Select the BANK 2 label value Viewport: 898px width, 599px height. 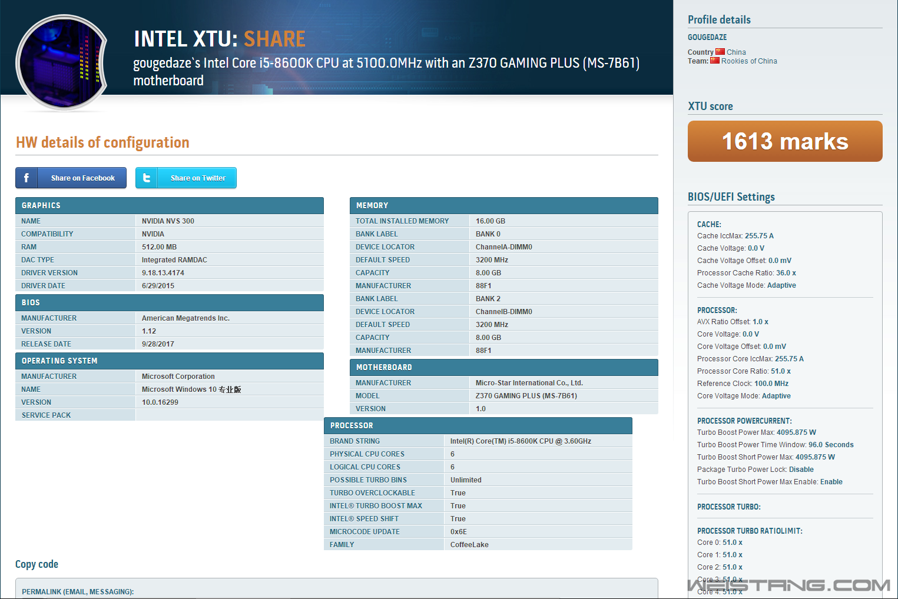[x=488, y=299]
